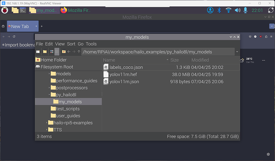Open the Raspberry Pi main menu
The image size is (275, 161).
point(6,10)
